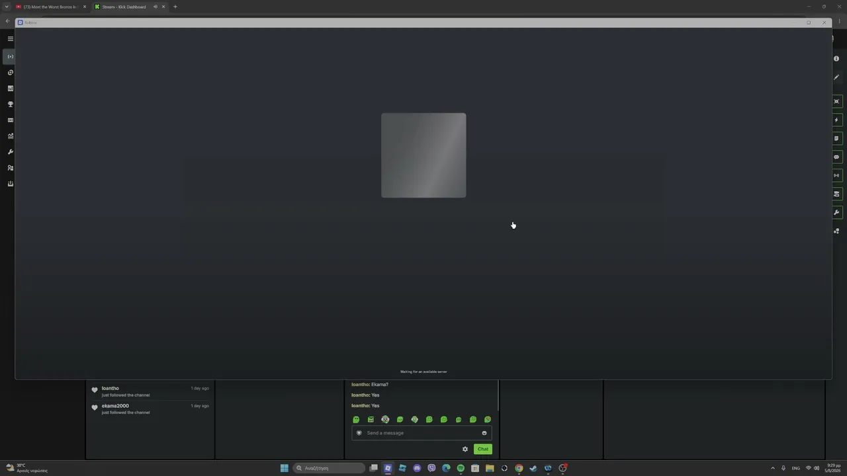This screenshot has height=476, width=847.
Task: Click the lightning bolt icon on Kick's right edge
Action: (836, 120)
